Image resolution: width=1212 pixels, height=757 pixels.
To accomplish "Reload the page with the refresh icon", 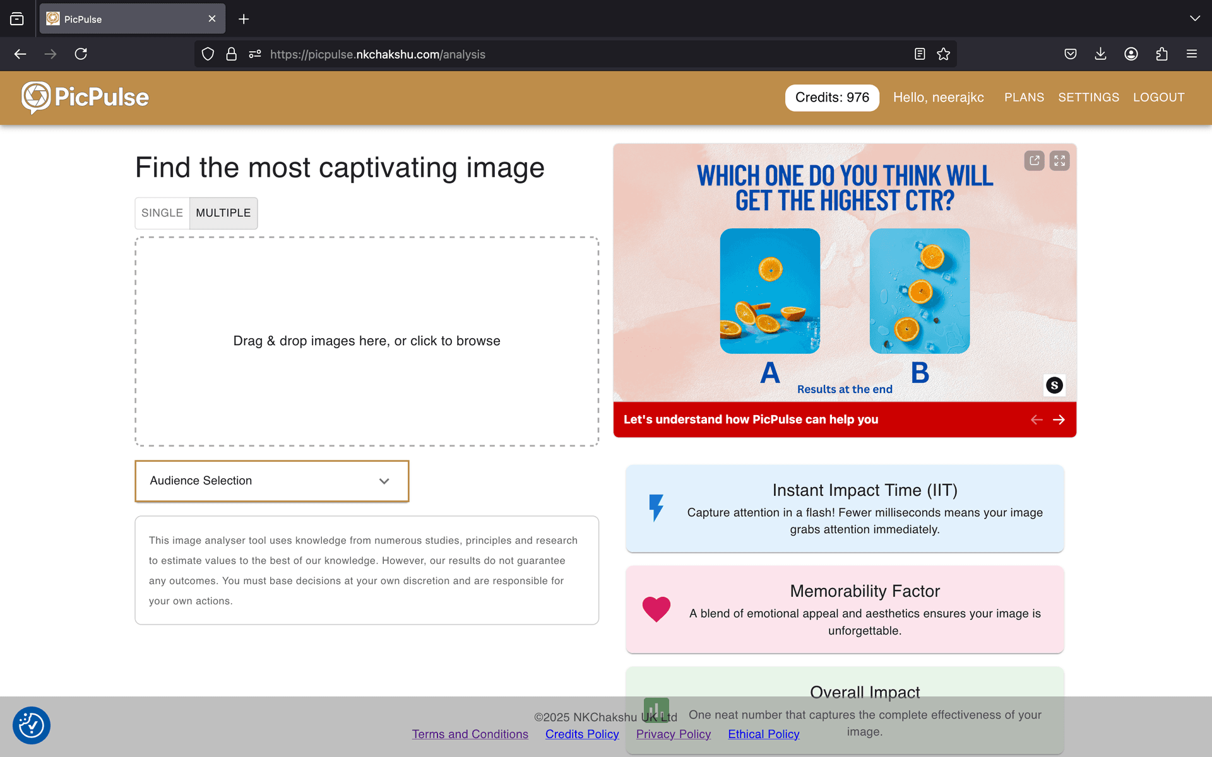I will tap(81, 54).
